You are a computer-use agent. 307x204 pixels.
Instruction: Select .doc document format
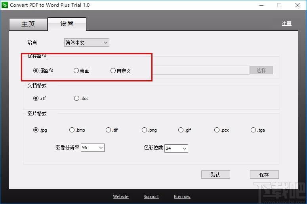pos(81,98)
